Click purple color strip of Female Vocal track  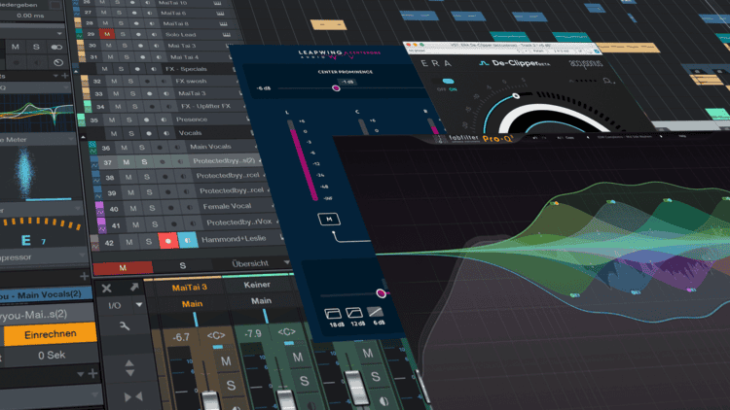(99, 207)
